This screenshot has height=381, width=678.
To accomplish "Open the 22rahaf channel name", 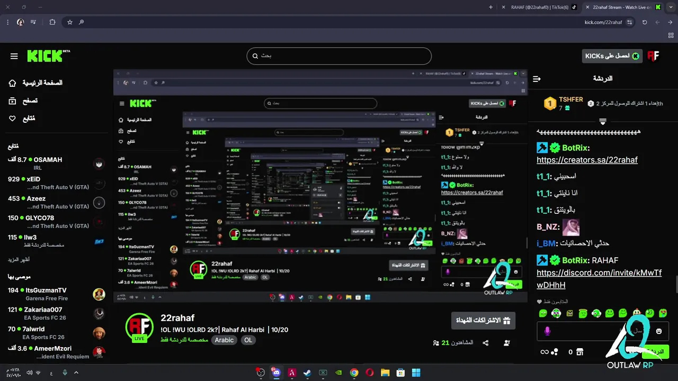I will [x=177, y=318].
